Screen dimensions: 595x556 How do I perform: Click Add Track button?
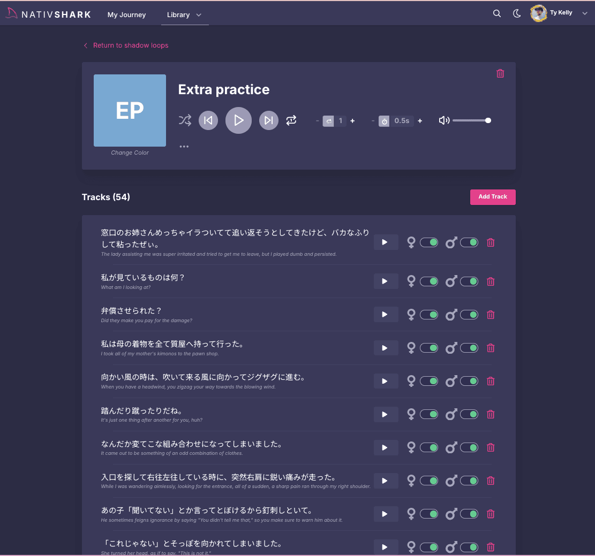tap(493, 197)
